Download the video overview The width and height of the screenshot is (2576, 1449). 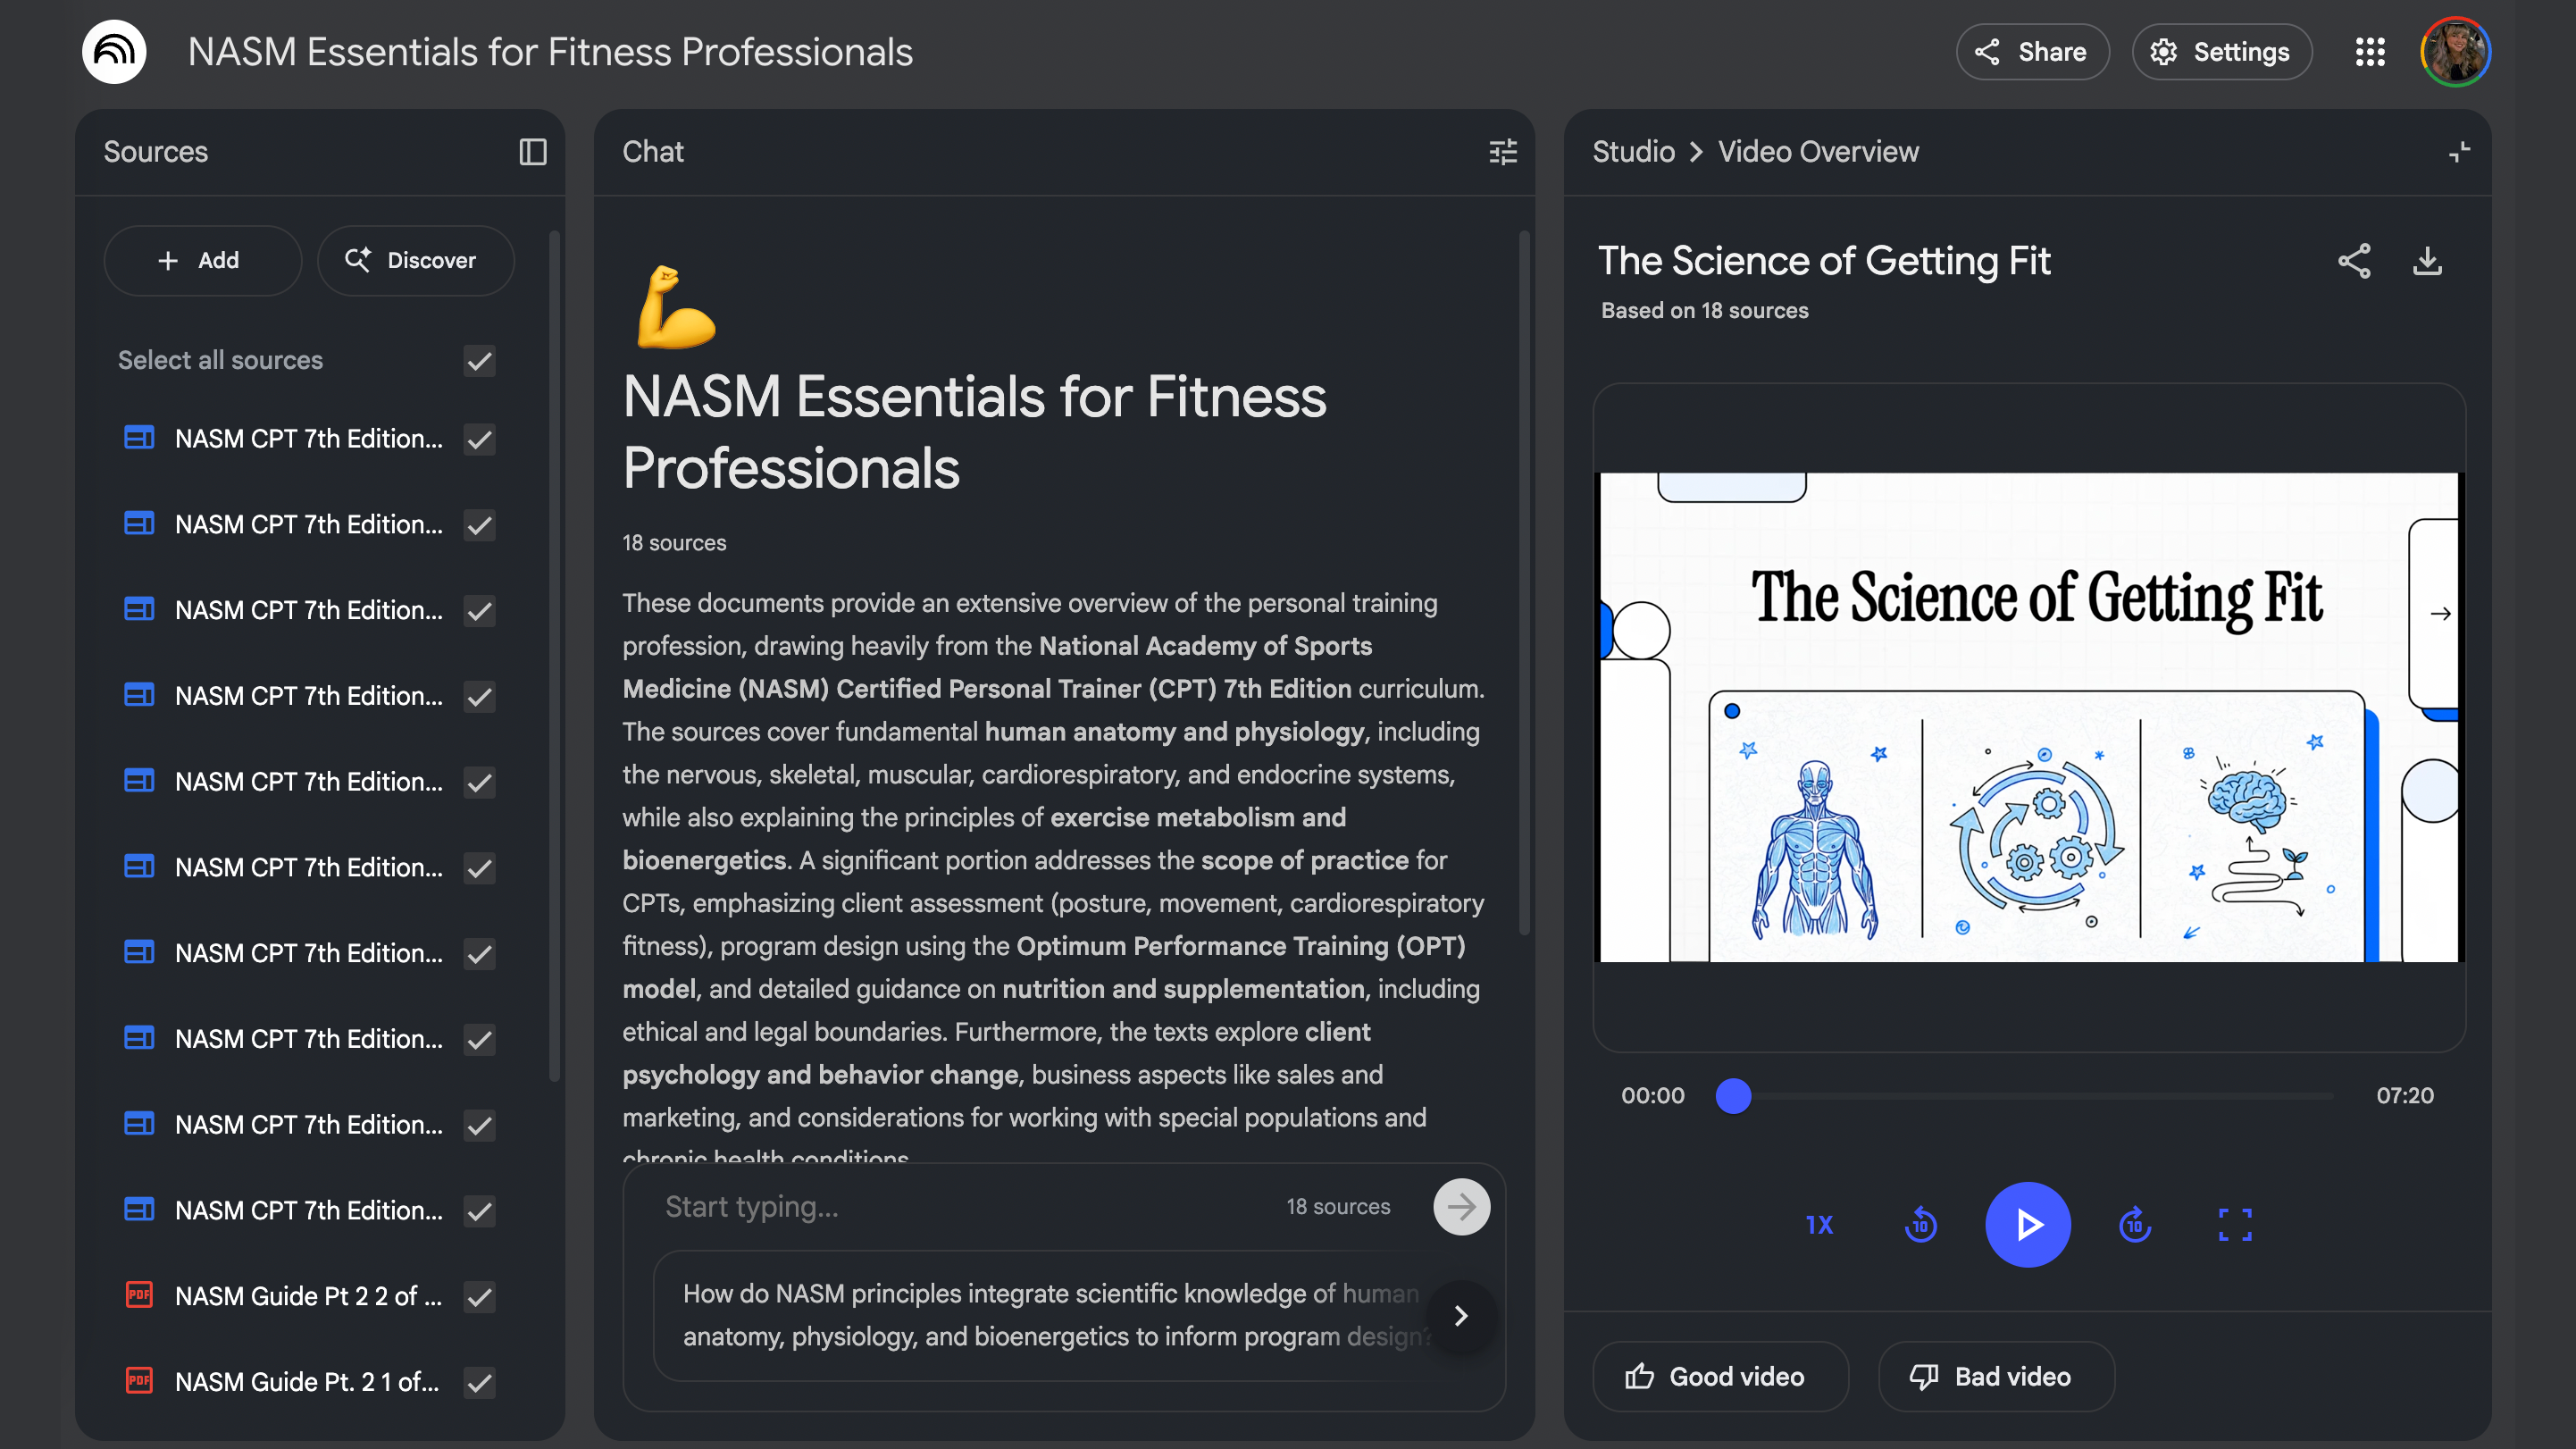(x=2427, y=261)
